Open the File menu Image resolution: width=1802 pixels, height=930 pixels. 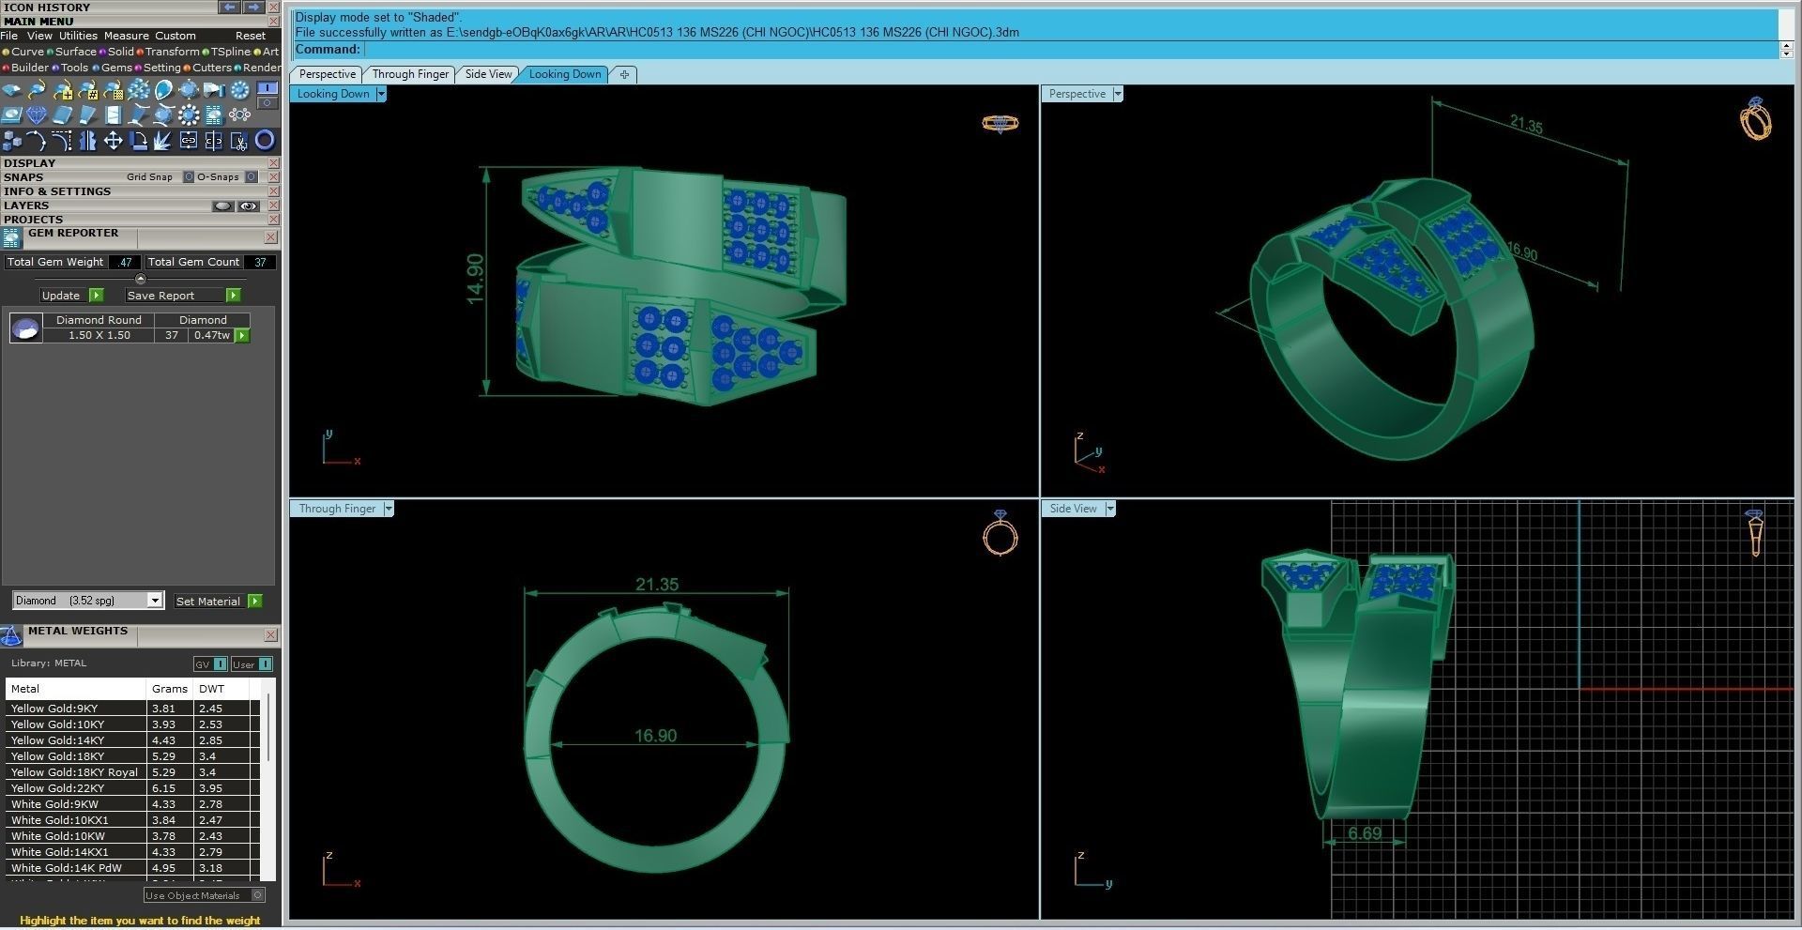pos(9,36)
